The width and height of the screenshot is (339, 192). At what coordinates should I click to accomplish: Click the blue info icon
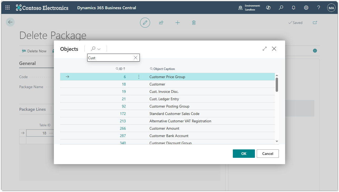[315, 51]
